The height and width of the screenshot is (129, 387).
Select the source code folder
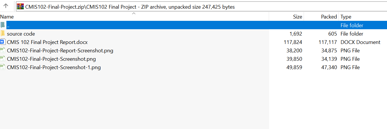21,34
